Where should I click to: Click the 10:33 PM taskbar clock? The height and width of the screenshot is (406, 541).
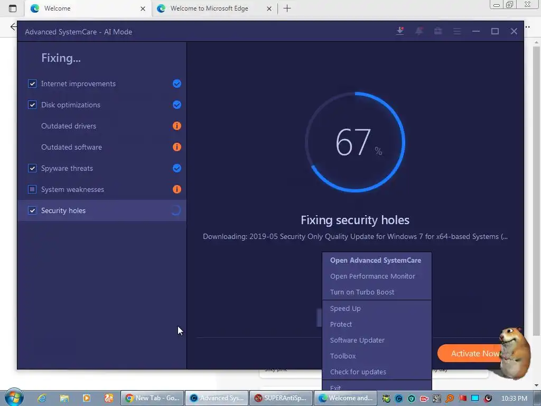[514, 398]
